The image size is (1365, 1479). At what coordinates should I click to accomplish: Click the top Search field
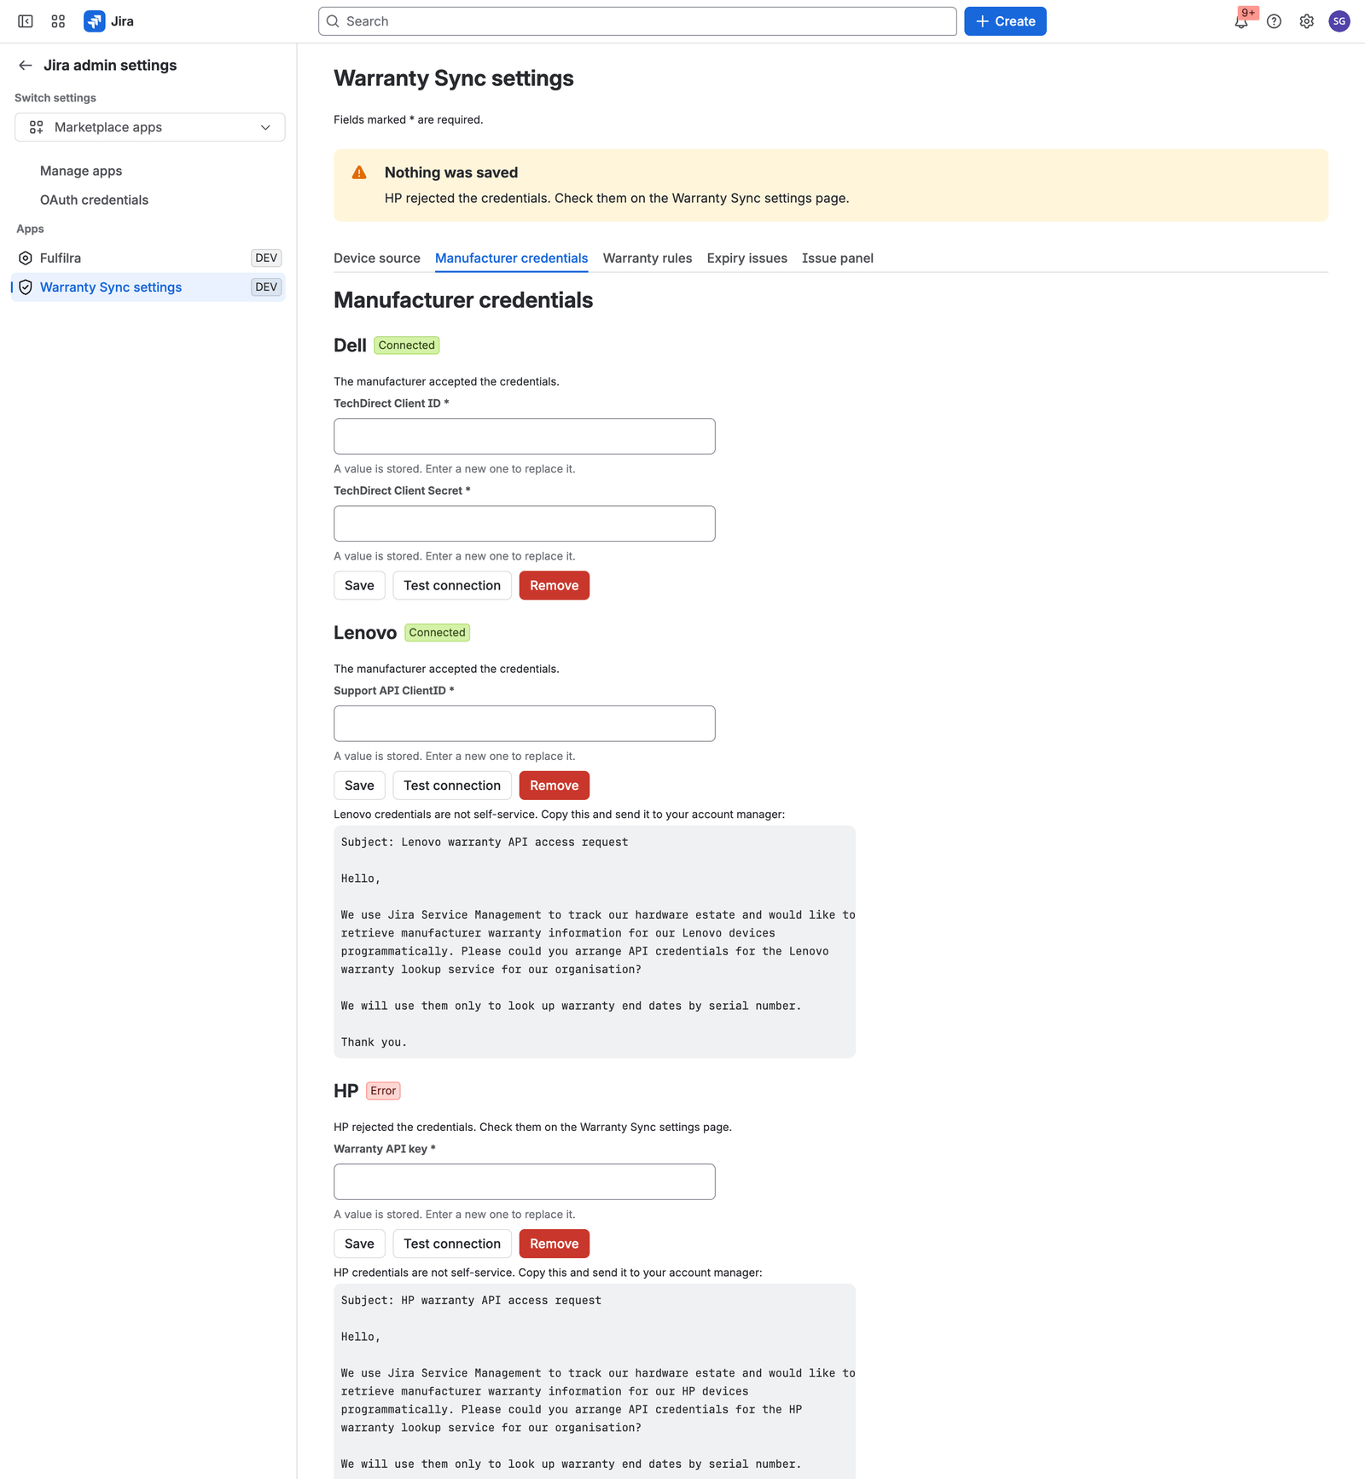pos(637,21)
